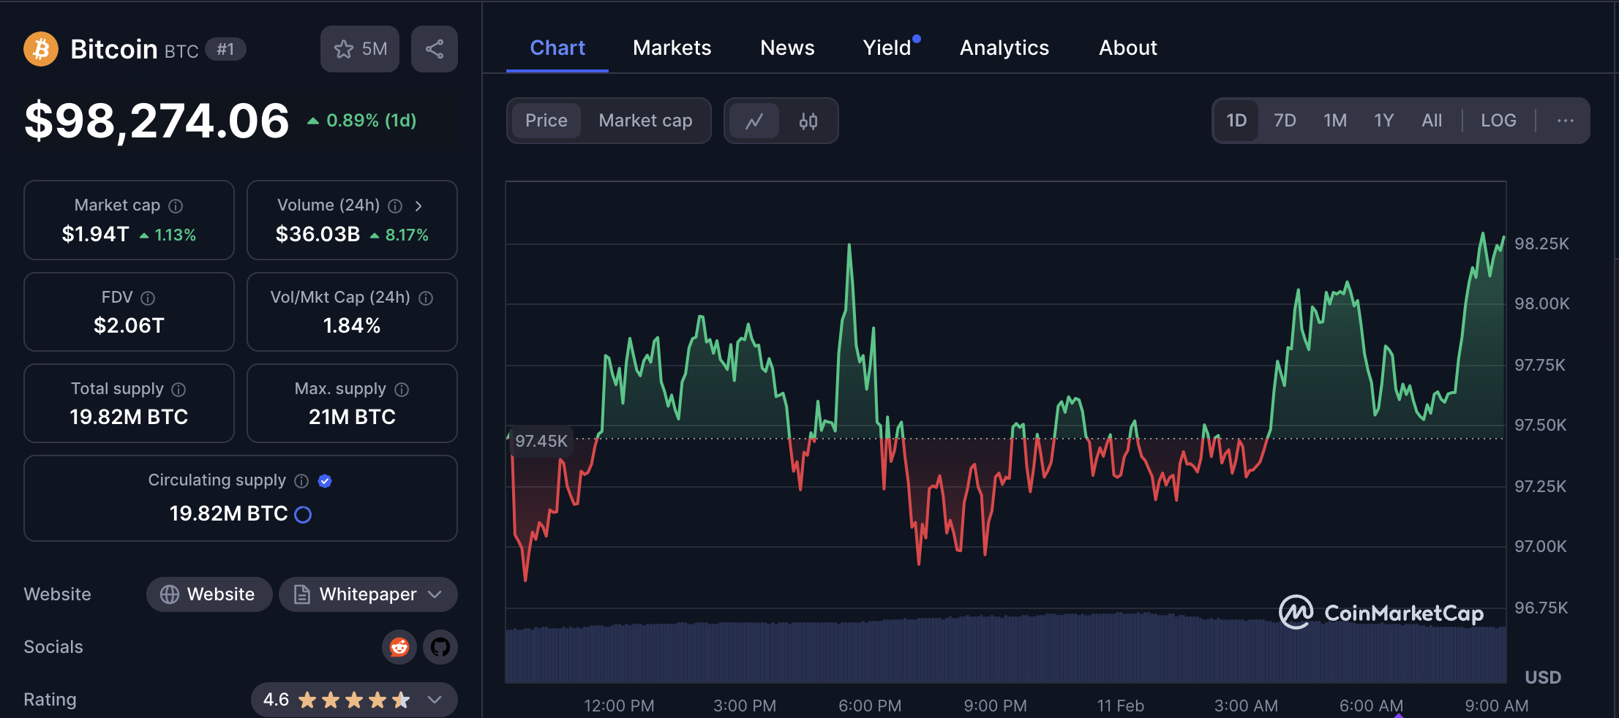Visit the Bitcoin Website link
The height and width of the screenshot is (718, 1619).
point(209,594)
